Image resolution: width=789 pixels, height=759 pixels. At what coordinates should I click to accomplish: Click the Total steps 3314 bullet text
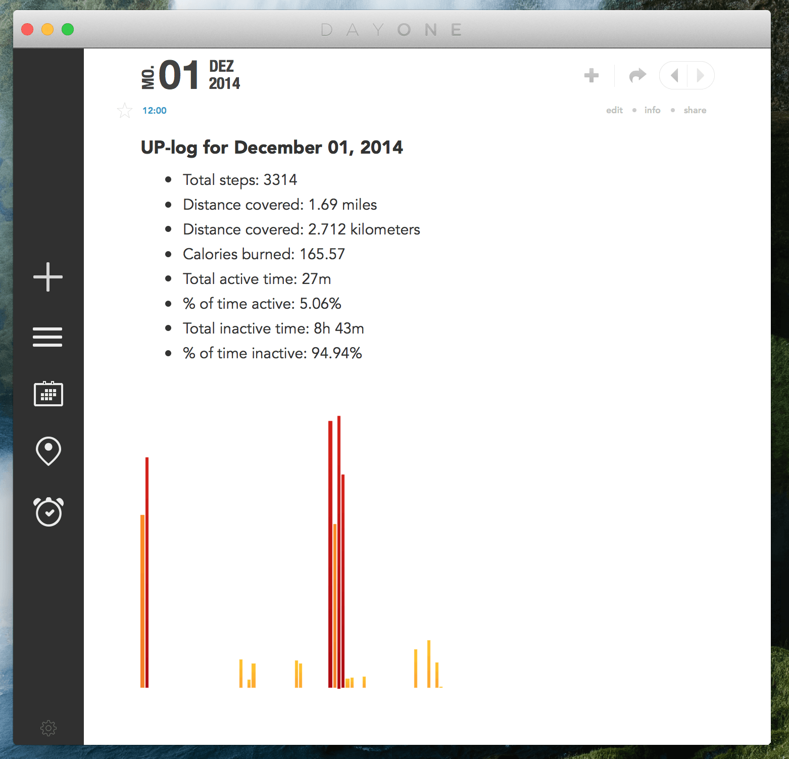pyautogui.click(x=239, y=180)
